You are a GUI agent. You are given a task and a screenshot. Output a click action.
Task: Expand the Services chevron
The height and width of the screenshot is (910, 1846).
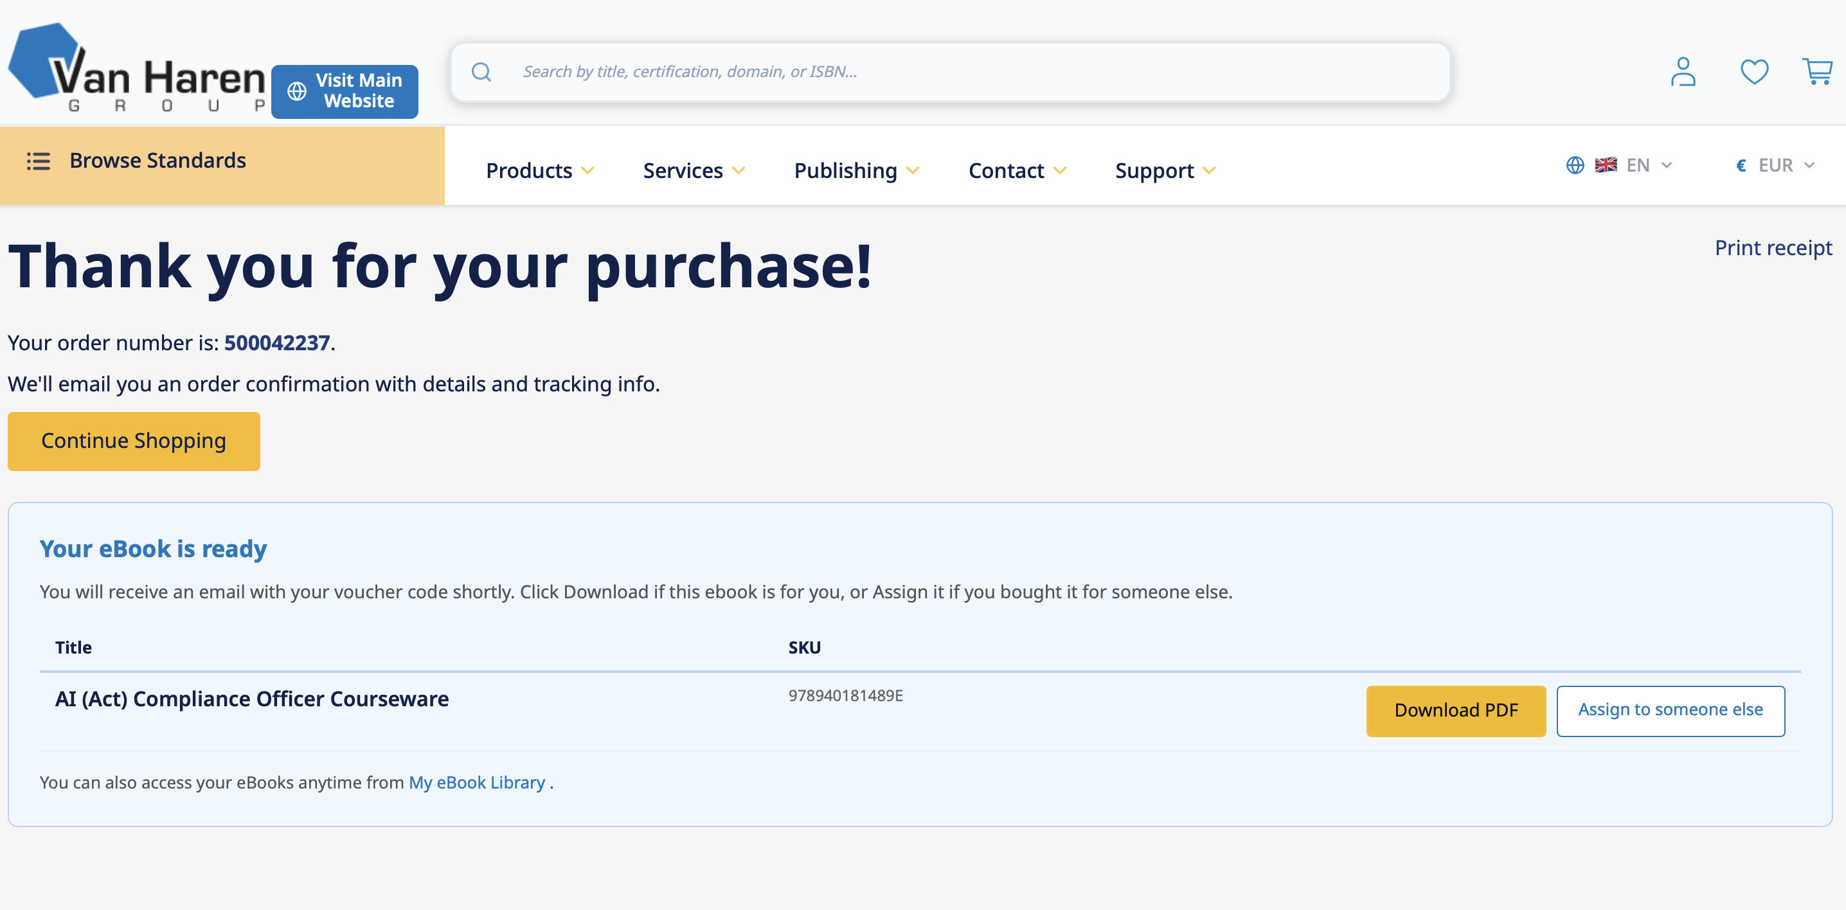click(739, 170)
